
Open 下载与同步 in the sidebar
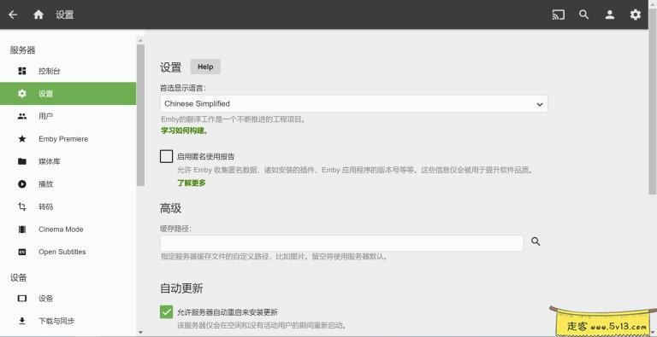coord(68,321)
